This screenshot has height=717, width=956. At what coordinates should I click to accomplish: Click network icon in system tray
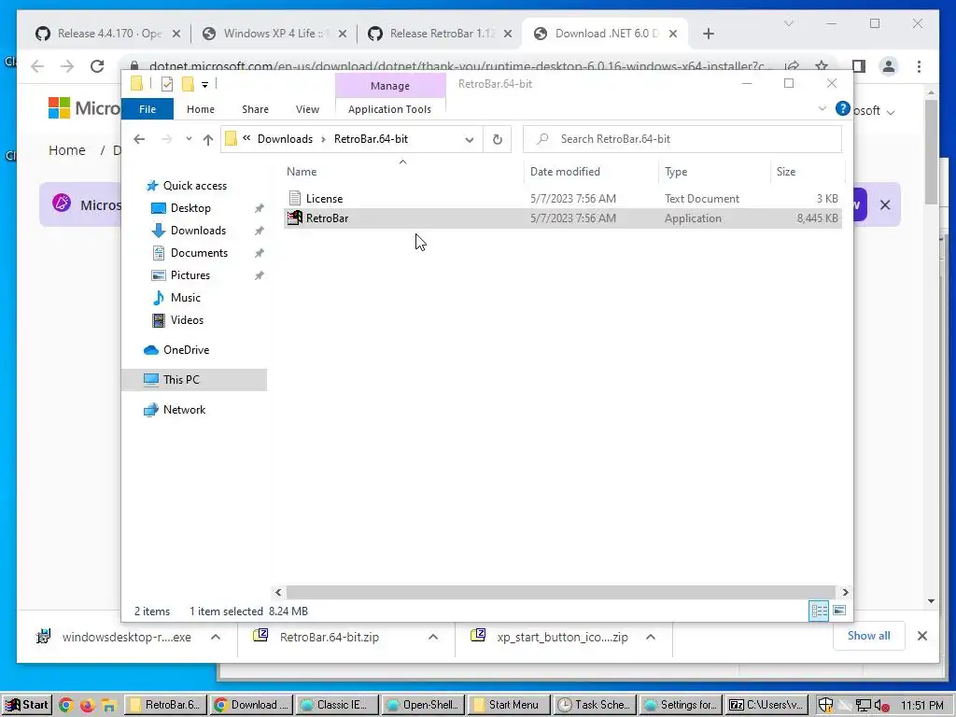(x=862, y=706)
